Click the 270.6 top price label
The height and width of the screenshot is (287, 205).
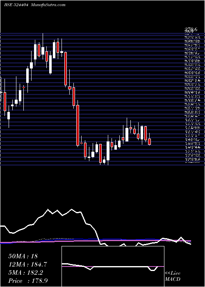(191, 29)
